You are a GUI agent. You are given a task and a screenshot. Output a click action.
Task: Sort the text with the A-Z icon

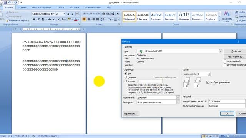click(x=113, y=14)
